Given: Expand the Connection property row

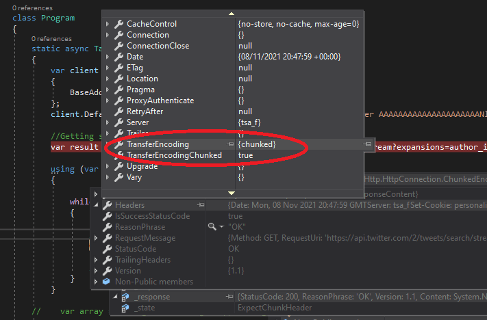Looking at the screenshot, I should click(108, 35).
